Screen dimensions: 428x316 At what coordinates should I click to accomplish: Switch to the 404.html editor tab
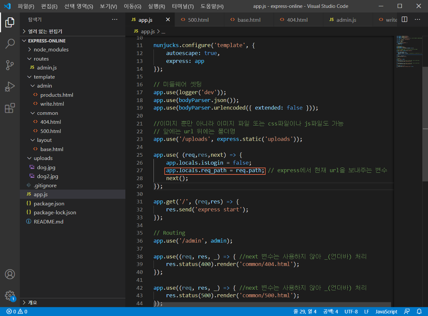[x=298, y=20]
